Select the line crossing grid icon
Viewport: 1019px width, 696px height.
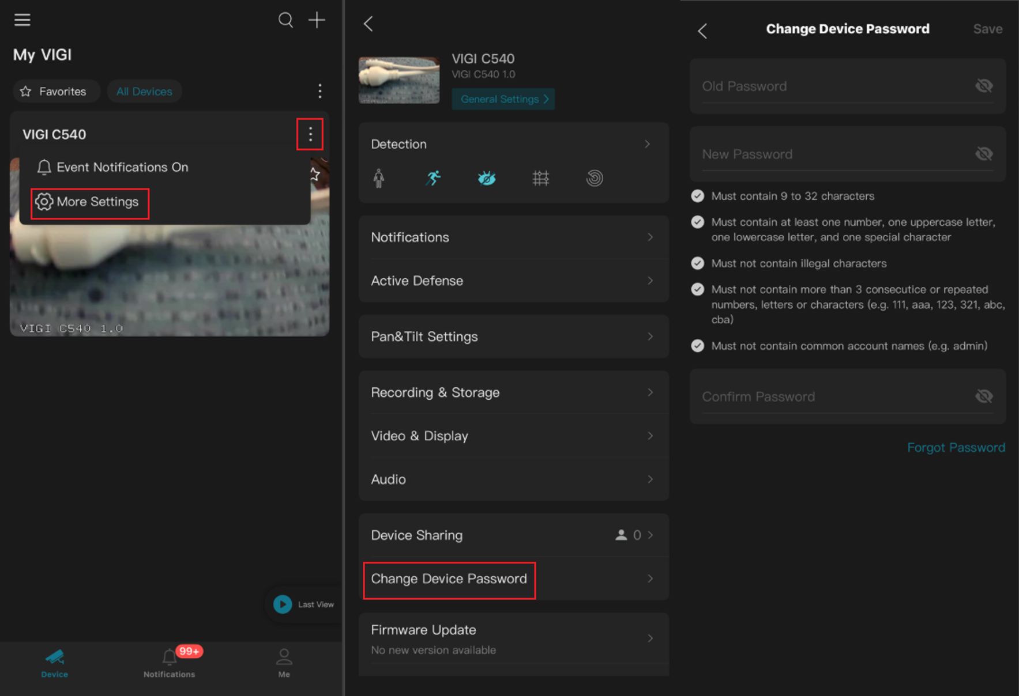[x=540, y=178]
